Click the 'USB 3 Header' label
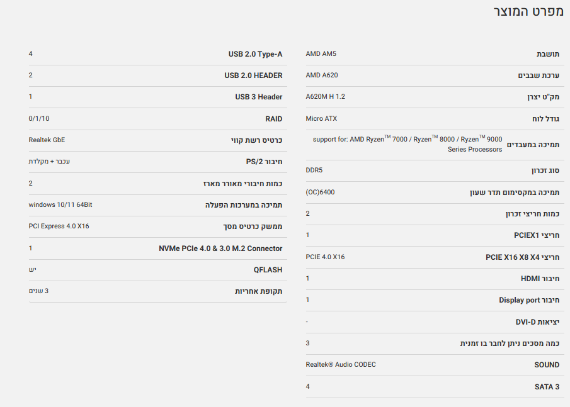The height and width of the screenshot is (407, 570). (258, 97)
